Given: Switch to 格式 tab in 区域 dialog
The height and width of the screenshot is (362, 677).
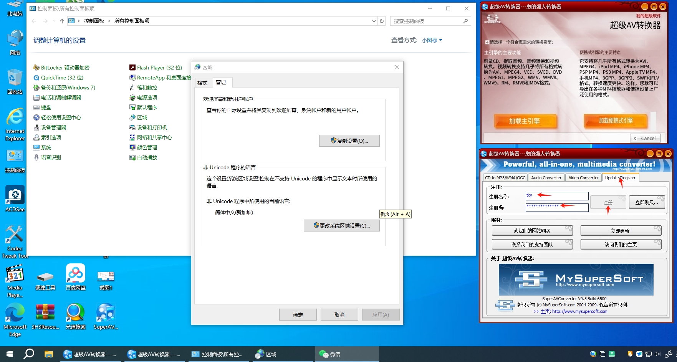Looking at the screenshot, I should click(x=202, y=83).
